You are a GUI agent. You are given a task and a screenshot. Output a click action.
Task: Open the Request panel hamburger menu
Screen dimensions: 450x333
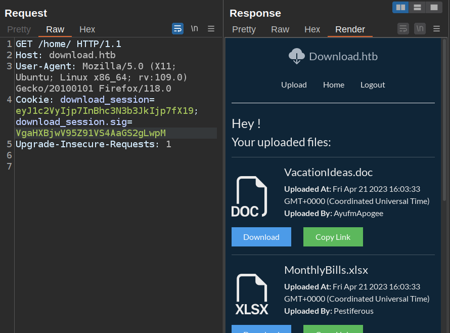(x=211, y=28)
